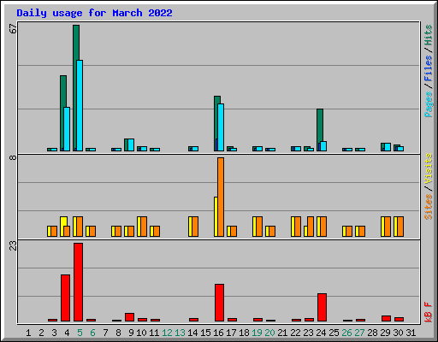Click the red KB bar for day 5

(78, 282)
